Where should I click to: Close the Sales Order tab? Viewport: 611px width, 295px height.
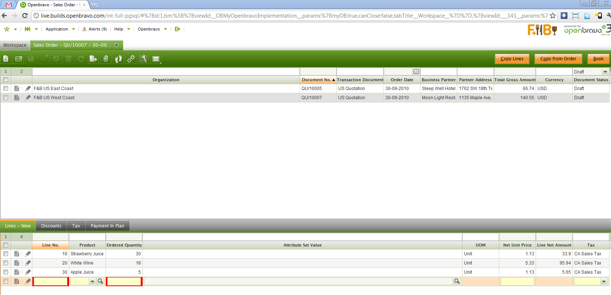point(117,45)
